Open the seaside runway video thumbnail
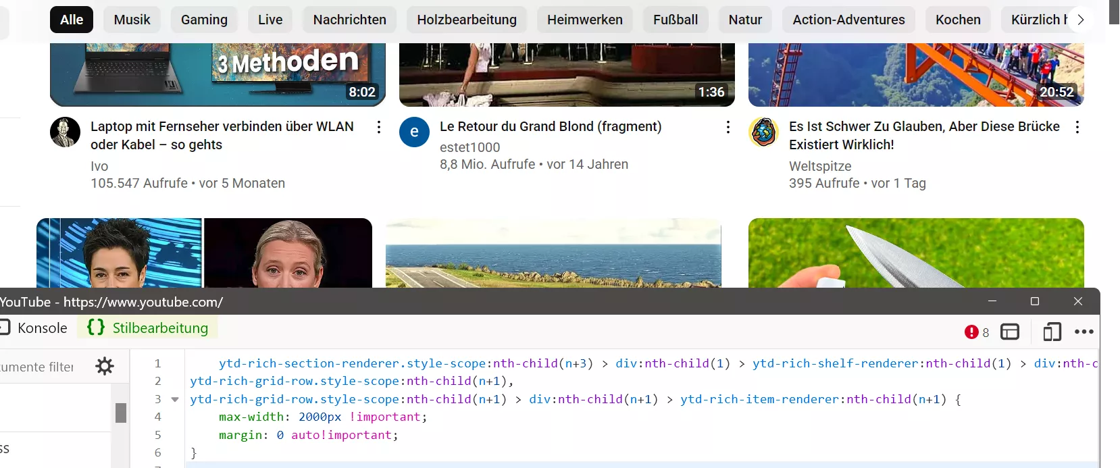The image size is (1120, 468). click(553, 253)
